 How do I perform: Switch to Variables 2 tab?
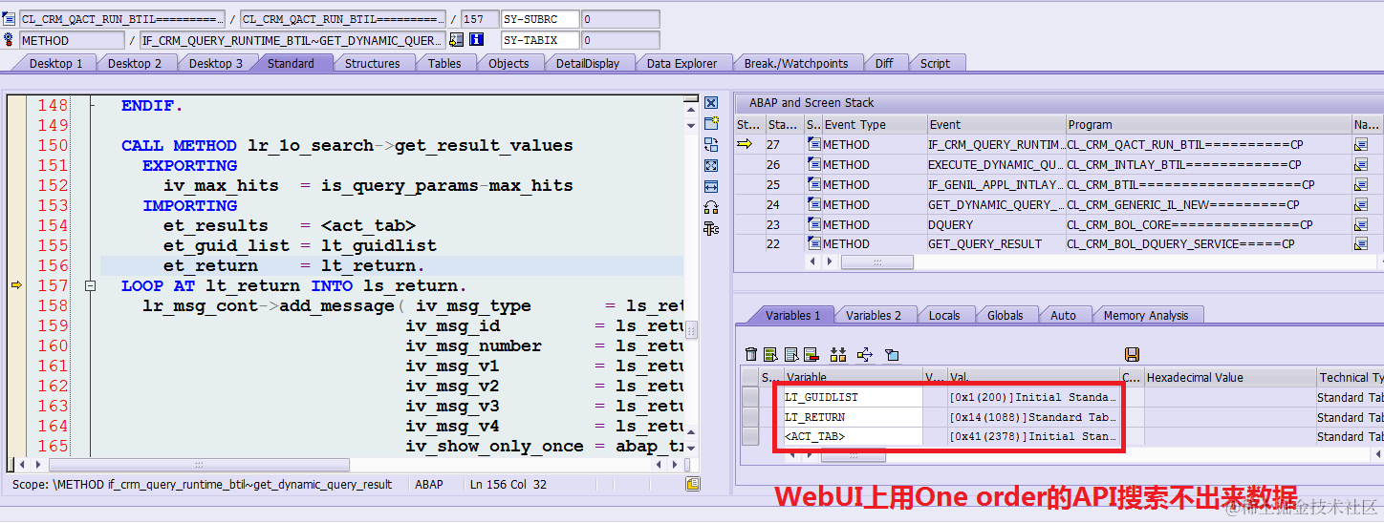874,315
